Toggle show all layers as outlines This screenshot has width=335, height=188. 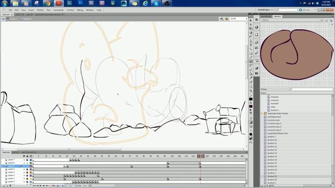[x=30, y=156]
